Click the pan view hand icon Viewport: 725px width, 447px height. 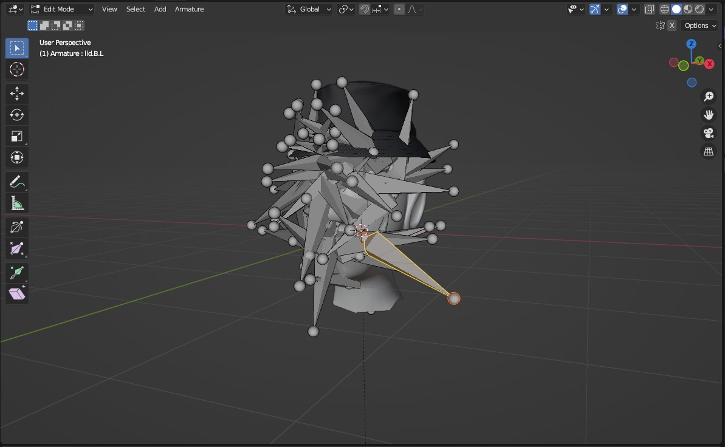coord(709,115)
